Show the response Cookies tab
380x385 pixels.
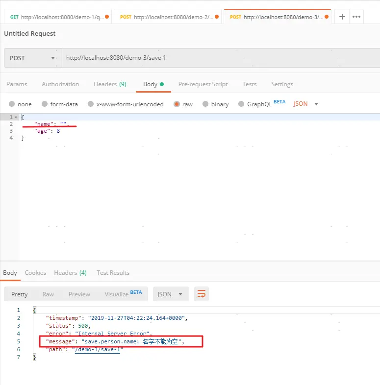35,273
